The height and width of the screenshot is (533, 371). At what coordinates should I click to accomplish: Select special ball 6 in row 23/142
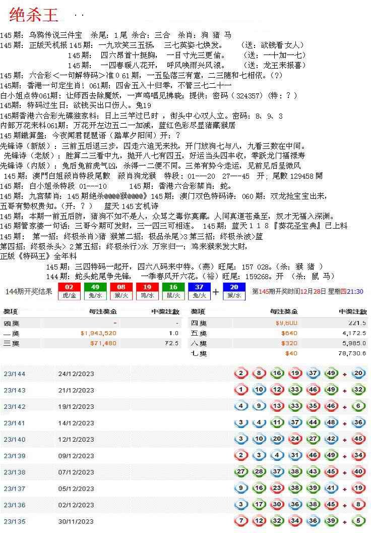[x=359, y=406]
